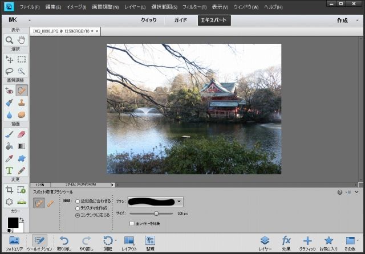Select the Zoom tool
This screenshot has width=365, height=254.
pos(9,40)
